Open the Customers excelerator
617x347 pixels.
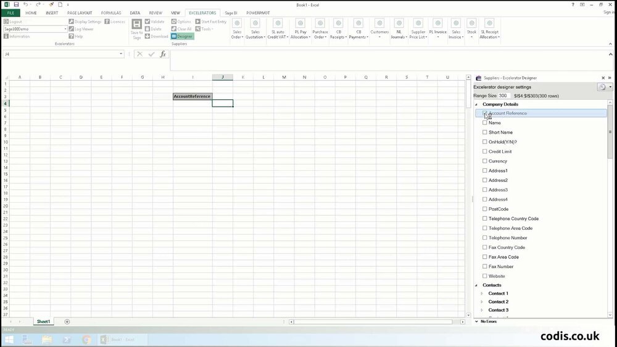(379, 29)
